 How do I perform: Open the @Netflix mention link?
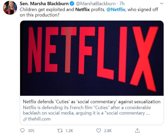[x=116, y=9]
